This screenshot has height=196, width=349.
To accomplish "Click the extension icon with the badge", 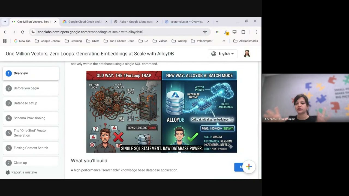I will pyautogui.click(x=226, y=32).
